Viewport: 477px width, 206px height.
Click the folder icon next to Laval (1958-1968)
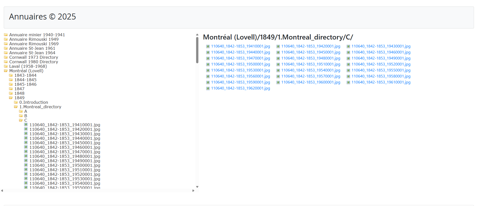click(6, 66)
